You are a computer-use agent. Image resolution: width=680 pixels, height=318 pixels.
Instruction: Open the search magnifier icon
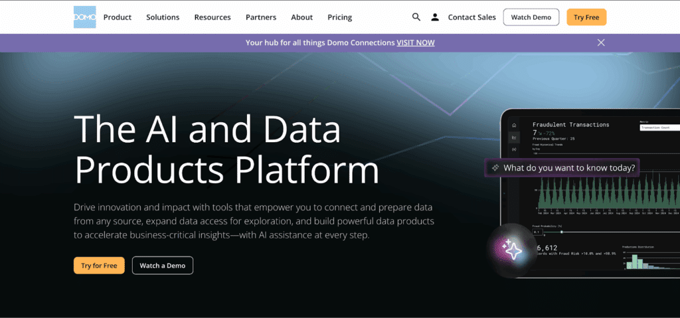(x=416, y=17)
